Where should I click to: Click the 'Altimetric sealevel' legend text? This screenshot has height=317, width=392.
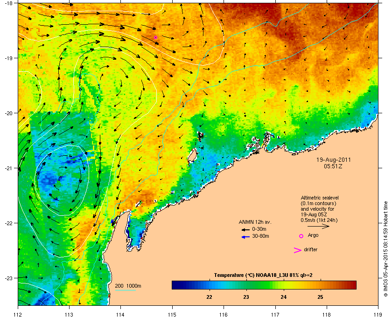[x=320, y=198]
